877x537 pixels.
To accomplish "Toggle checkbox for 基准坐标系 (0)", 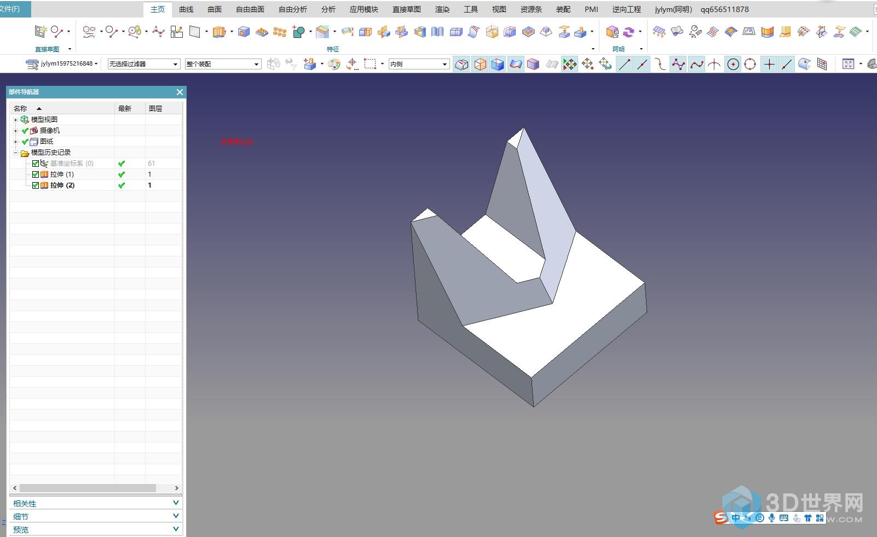I will [36, 163].
